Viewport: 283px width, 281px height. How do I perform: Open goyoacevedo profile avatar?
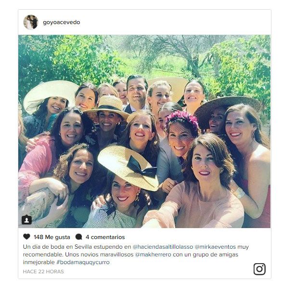pos(31,22)
